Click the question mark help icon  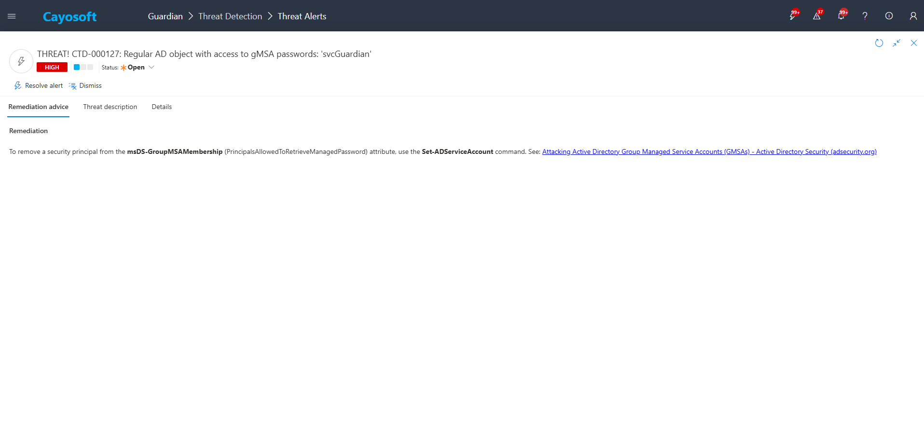coord(865,16)
